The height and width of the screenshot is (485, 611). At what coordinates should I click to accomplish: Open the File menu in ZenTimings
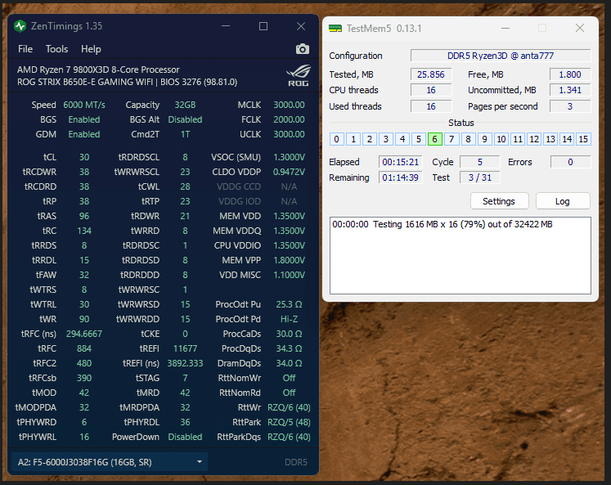tap(25, 49)
